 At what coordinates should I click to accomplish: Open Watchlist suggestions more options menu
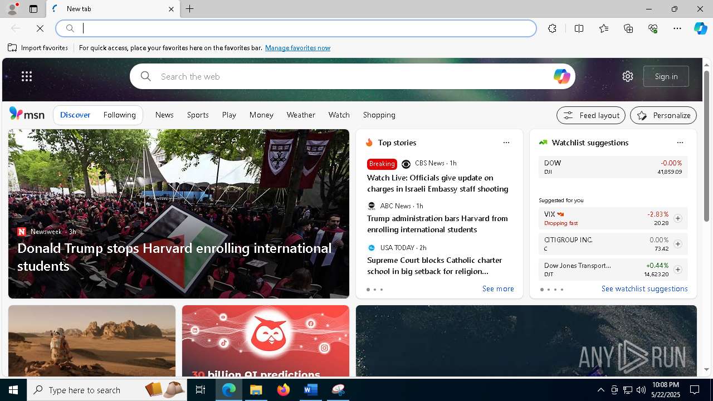click(x=680, y=143)
